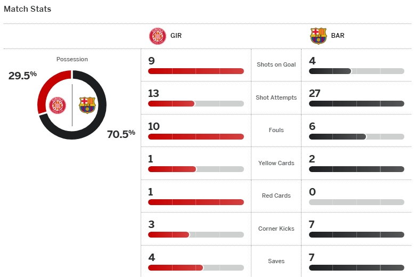Click Barcelona's Saves bar

356,267
